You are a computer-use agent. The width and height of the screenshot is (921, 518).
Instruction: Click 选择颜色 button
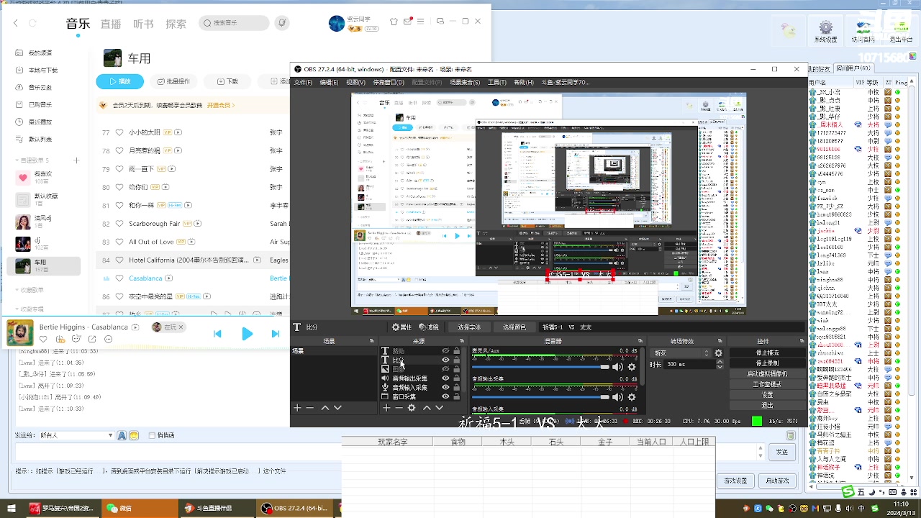[514, 327]
